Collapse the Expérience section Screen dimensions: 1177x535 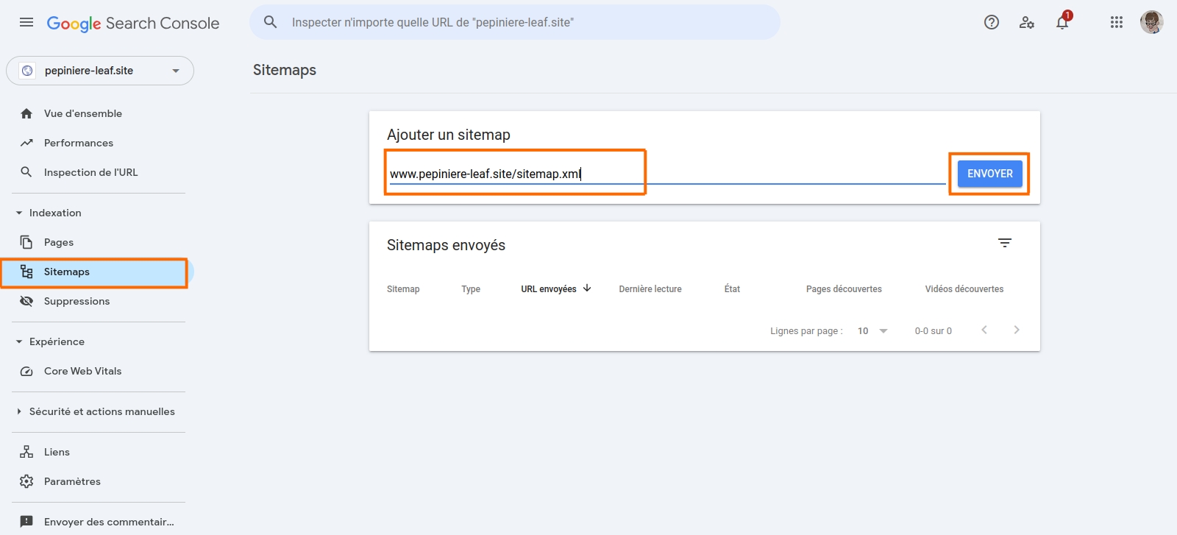[x=50, y=341]
